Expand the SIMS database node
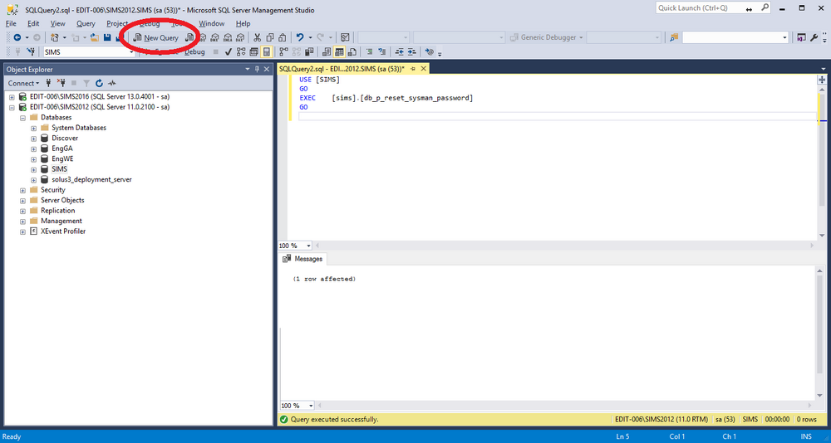This screenshot has height=443, width=831. (33, 169)
